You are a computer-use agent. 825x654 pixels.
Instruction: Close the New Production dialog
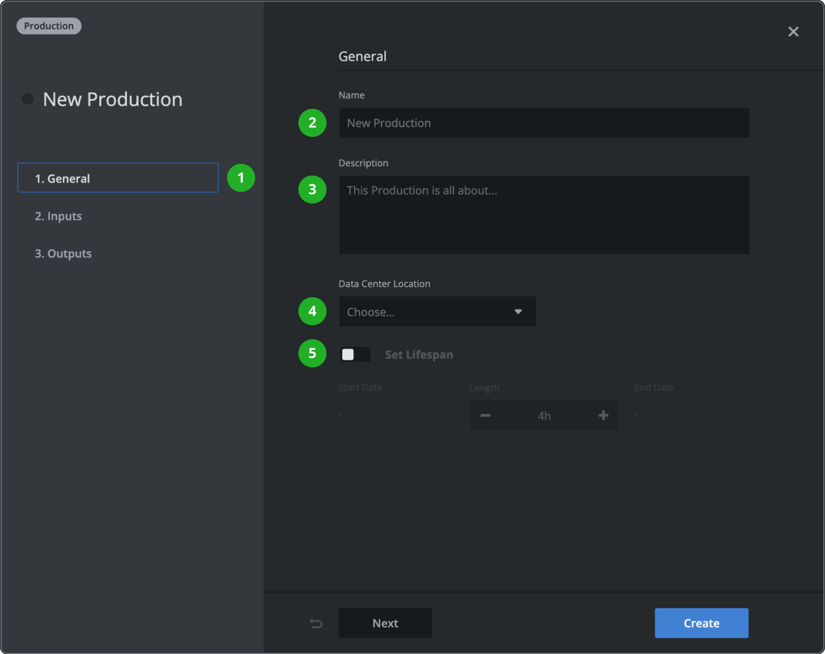[793, 32]
